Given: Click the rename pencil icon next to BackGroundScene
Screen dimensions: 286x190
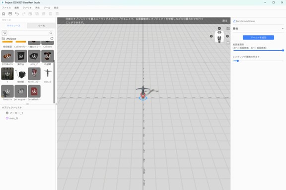Looking at the screenshot, I should [x=234, y=21].
